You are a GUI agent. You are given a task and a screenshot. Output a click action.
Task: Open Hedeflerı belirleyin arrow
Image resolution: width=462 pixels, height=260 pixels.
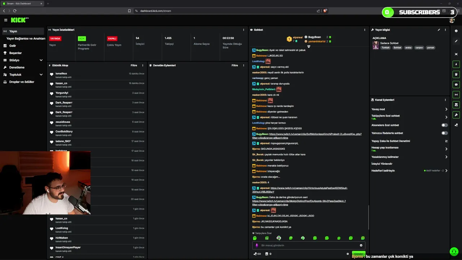[x=446, y=171]
